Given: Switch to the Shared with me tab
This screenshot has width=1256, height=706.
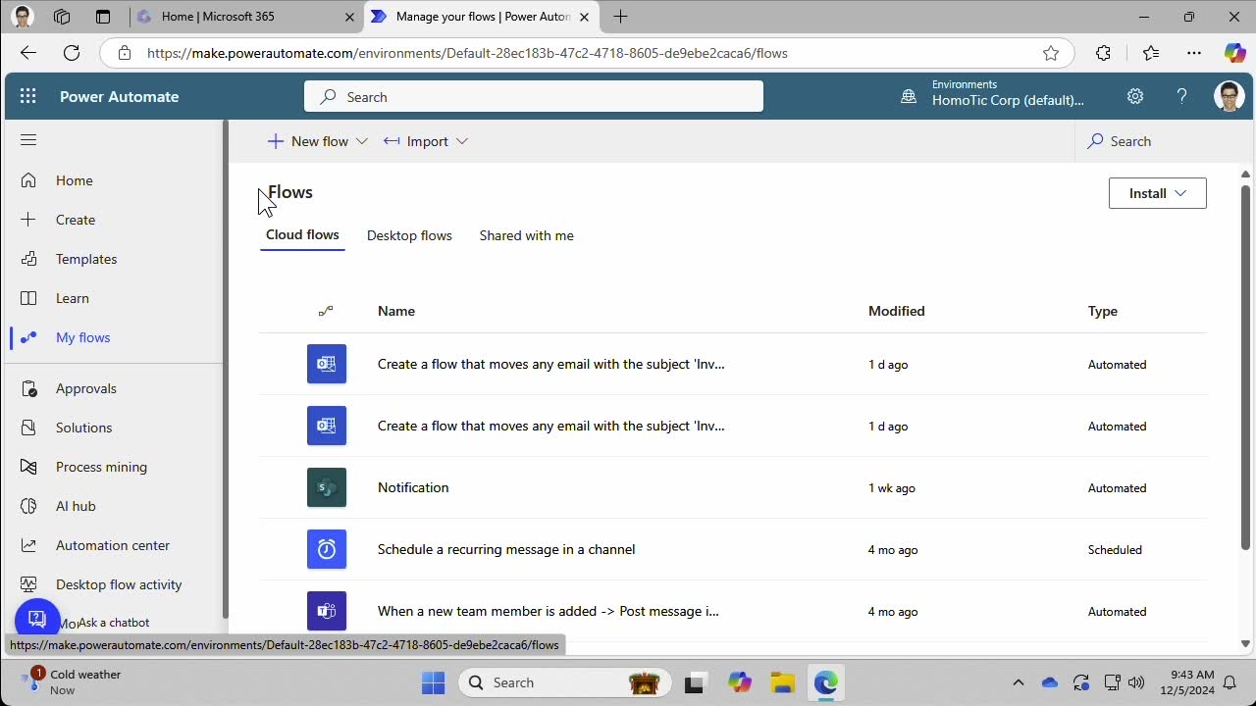Looking at the screenshot, I should click(x=526, y=235).
